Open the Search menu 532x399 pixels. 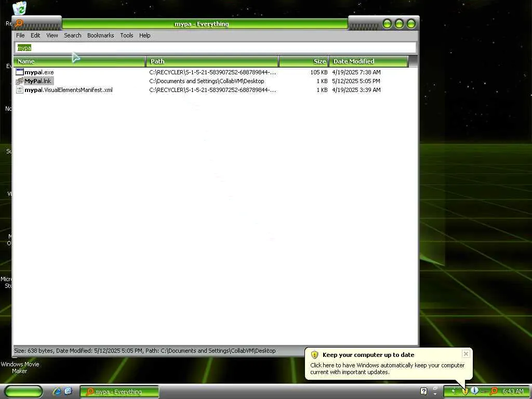pos(73,35)
